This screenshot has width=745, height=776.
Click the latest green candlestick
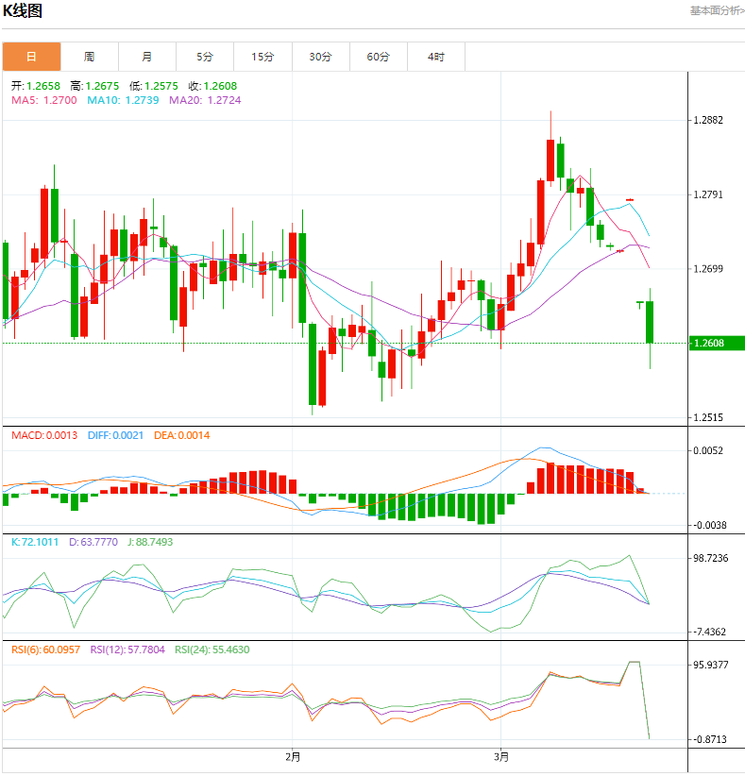pyautogui.click(x=650, y=322)
